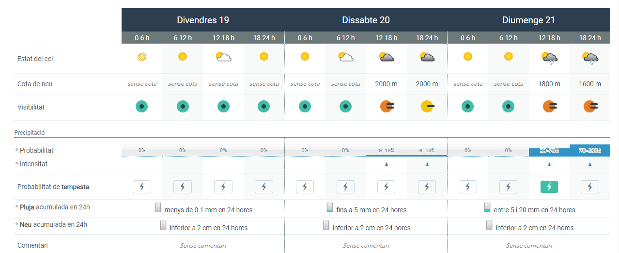Click Divendres 18-24 h sun icon
619x253 pixels.
(x=264, y=57)
